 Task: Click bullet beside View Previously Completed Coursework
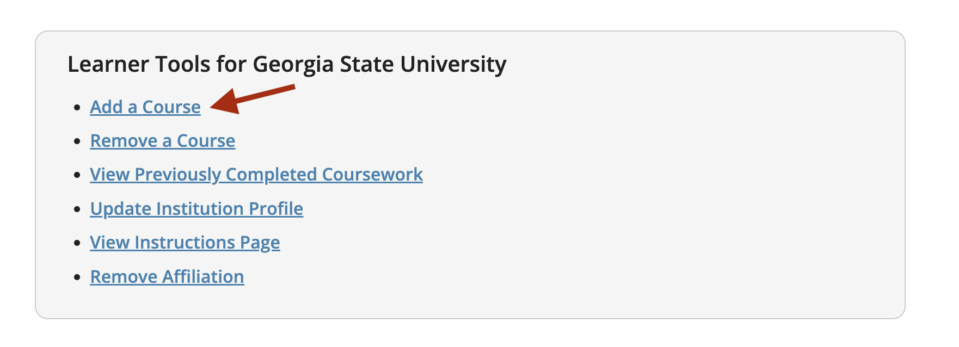coord(77,175)
